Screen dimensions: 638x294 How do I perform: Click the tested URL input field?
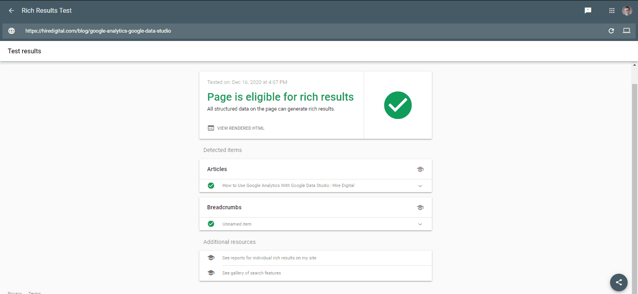pos(279,31)
